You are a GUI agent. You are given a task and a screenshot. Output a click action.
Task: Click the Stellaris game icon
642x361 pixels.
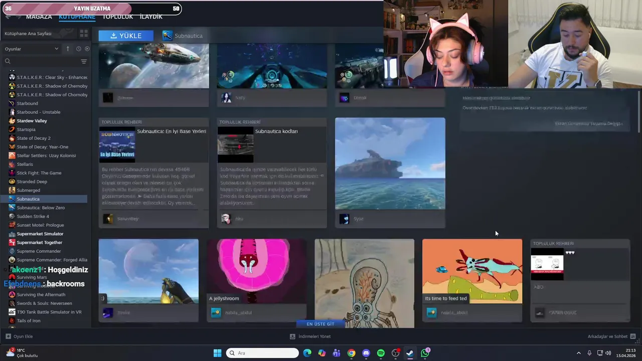tap(12, 164)
